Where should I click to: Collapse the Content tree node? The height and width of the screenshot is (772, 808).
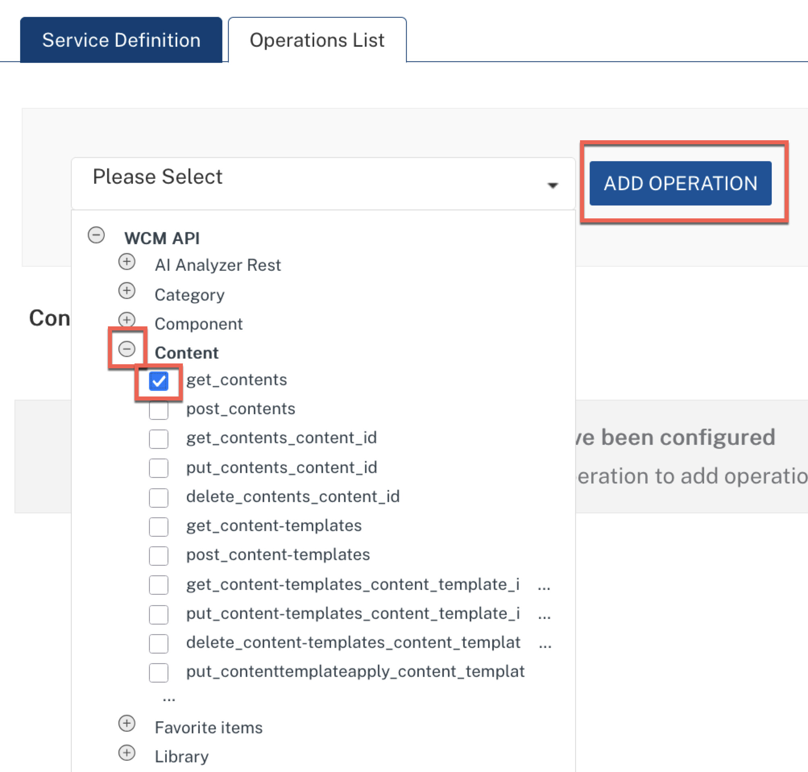[127, 349]
